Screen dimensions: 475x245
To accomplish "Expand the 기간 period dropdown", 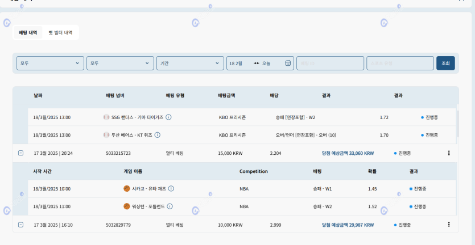I will [x=190, y=64].
